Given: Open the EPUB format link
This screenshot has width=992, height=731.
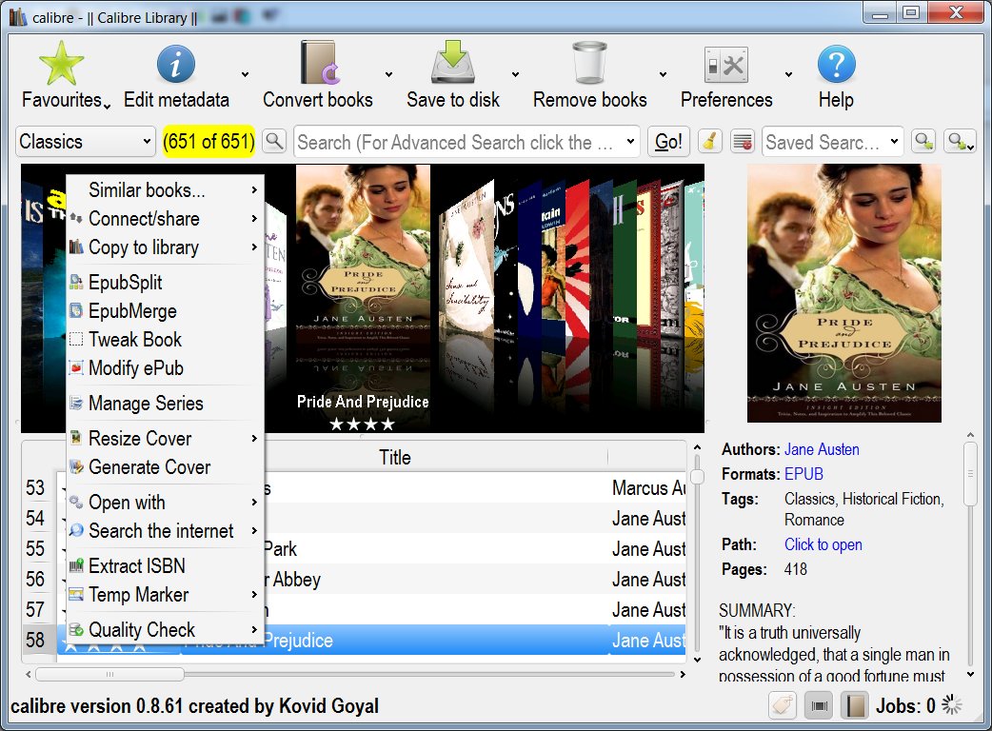Looking at the screenshot, I should click(804, 474).
